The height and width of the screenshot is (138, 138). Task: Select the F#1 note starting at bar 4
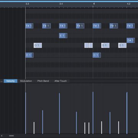[x=97, y=26]
